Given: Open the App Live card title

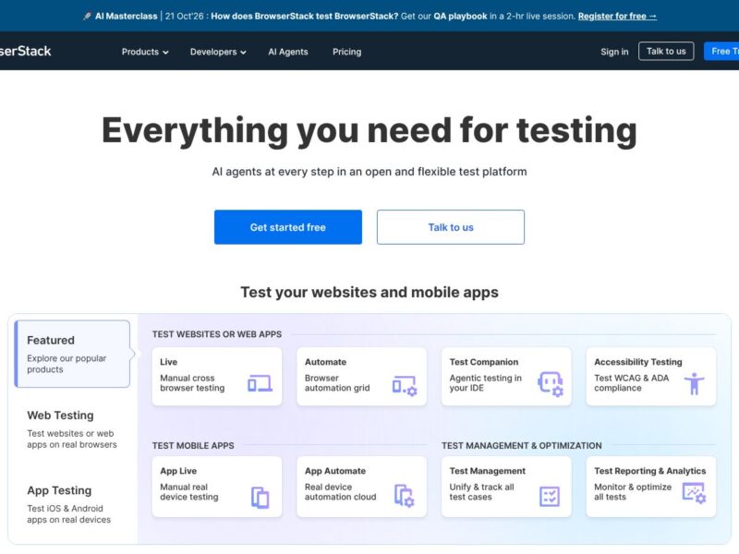Looking at the screenshot, I should click(178, 471).
